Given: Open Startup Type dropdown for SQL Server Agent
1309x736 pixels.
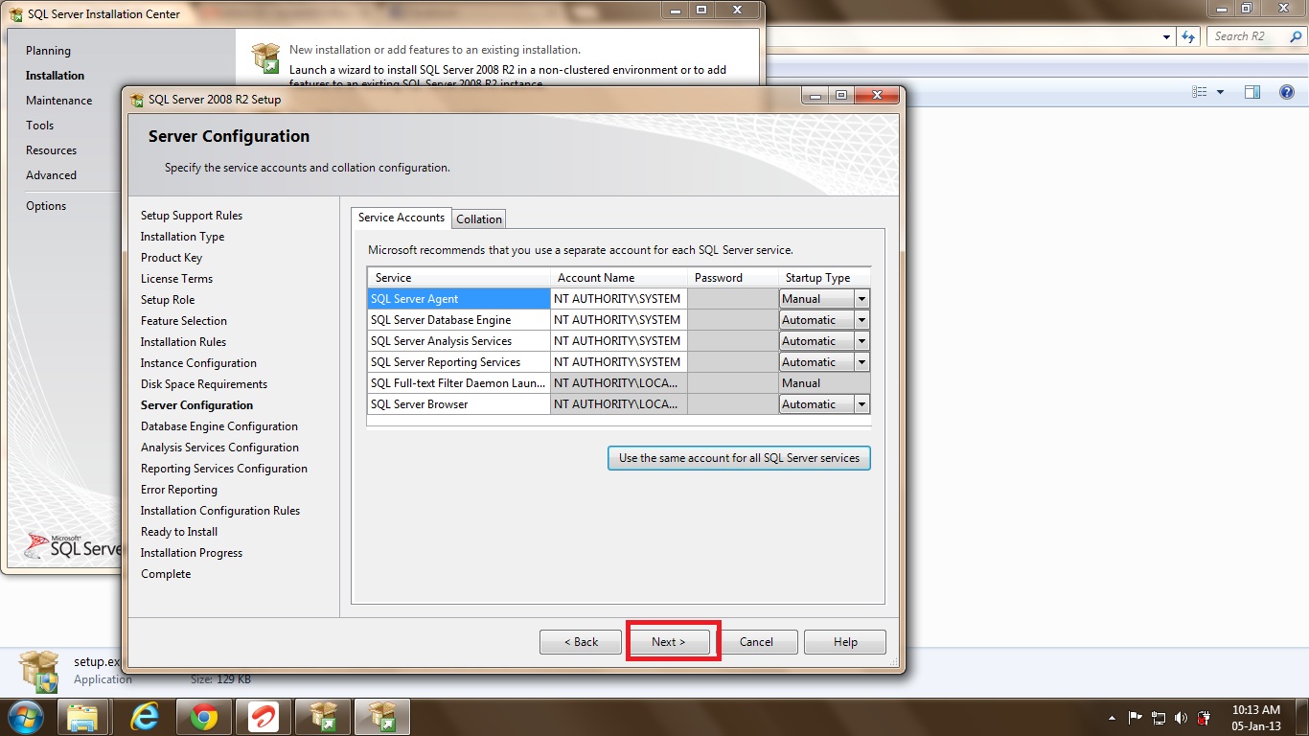Looking at the screenshot, I should coord(861,299).
